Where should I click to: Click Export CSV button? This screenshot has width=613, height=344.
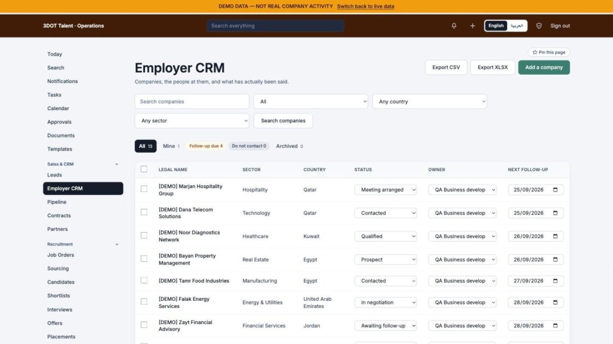click(446, 67)
